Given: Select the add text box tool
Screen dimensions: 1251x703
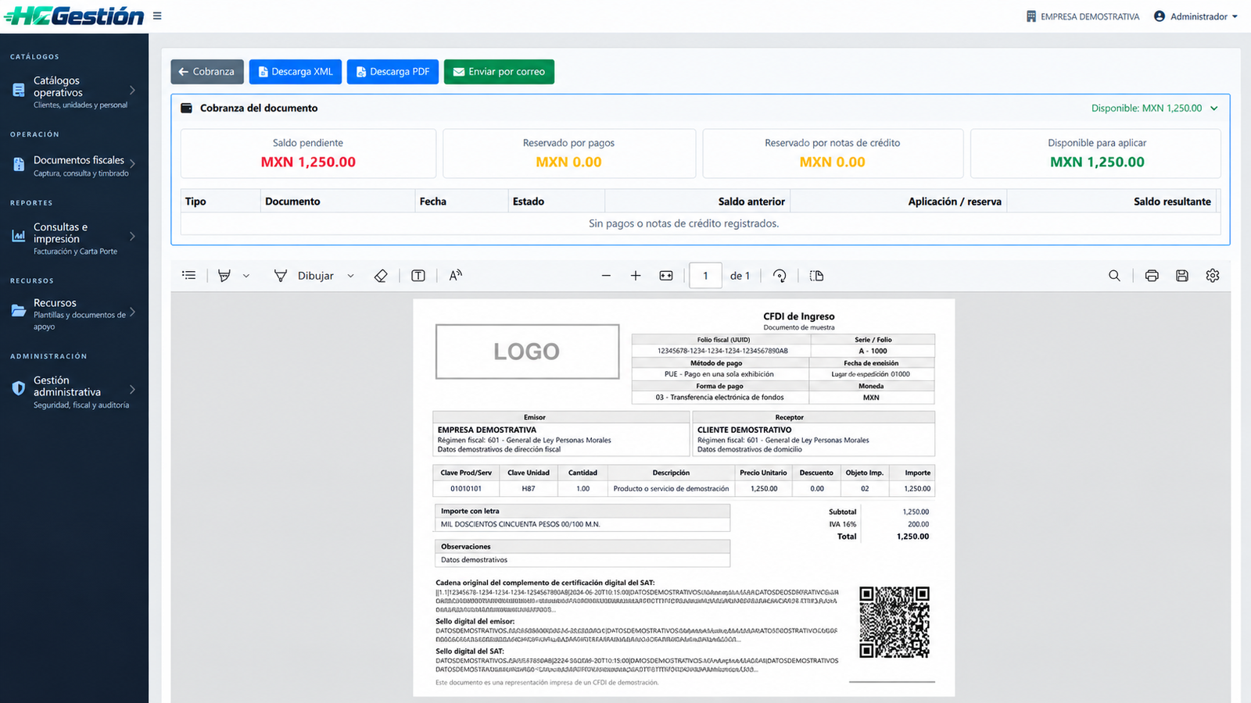Looking at the screenshot, I should 418,276.
